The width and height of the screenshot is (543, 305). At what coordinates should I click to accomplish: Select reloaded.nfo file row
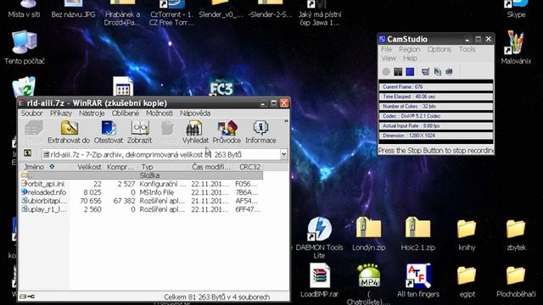(x=142, y=192)
